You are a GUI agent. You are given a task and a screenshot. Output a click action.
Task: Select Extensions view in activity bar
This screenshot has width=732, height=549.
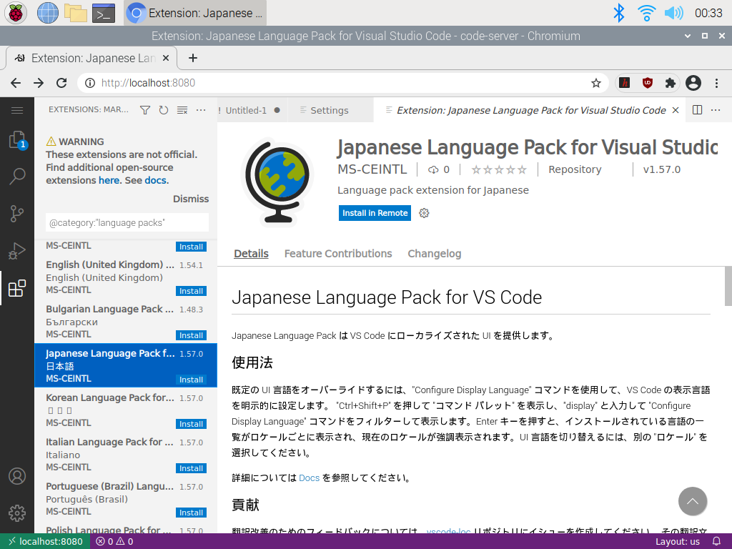pyautogui.click(x=17, y=288)
